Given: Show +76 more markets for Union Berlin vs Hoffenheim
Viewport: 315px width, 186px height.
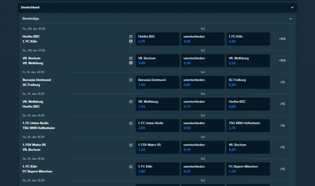Looking at the screenshot, I should [x=282, y=126].
